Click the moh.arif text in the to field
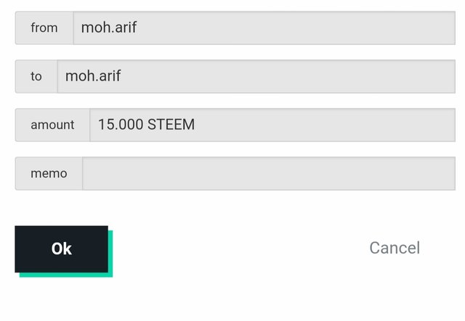The height and width of the screenshot is (321, 465). 93,76
